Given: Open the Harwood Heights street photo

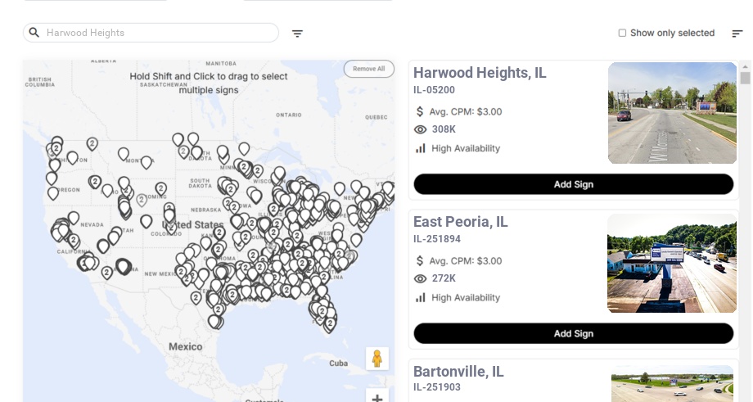Looking at the screenshot, I should click(x=672, y=113).
